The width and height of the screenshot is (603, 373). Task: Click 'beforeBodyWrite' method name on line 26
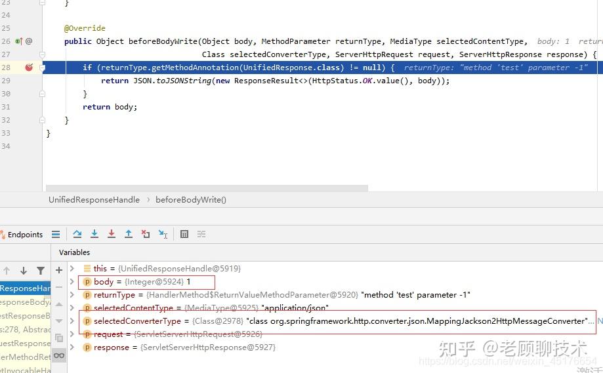[x=163, y=41]
